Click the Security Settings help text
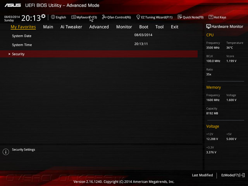The height and width of the screenshot is (186, 248). pos(24,150)
